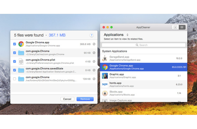Click the iBooks locked app icon
197x129 pixels.
pyautogui.click(x=105, y=93)
